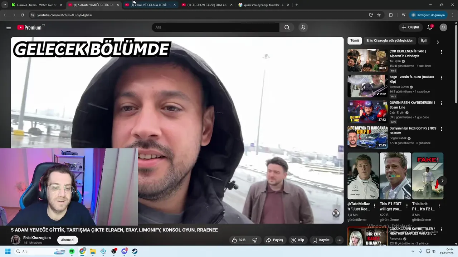Save the video with Kaydet
Image resolution: width=458 pixels, height=257 pixels.
(x=321, y=240)
